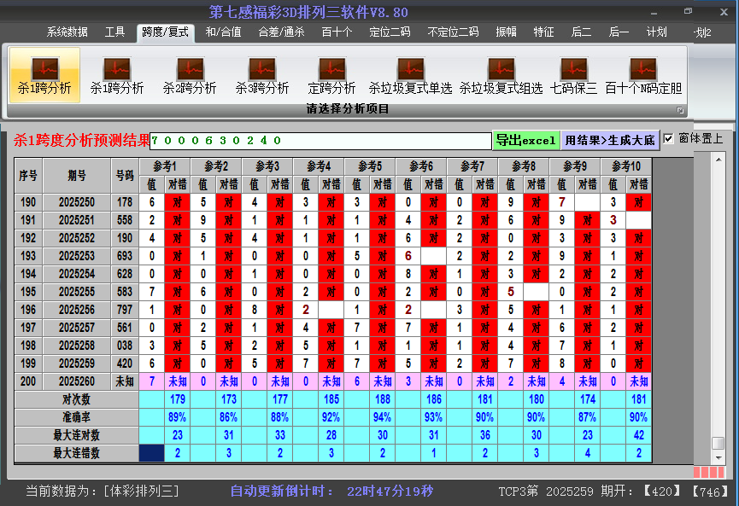Click the vertical scrollbar thumb
The width and height of the screenshot is (739, 506).
(x=718, y=444)
